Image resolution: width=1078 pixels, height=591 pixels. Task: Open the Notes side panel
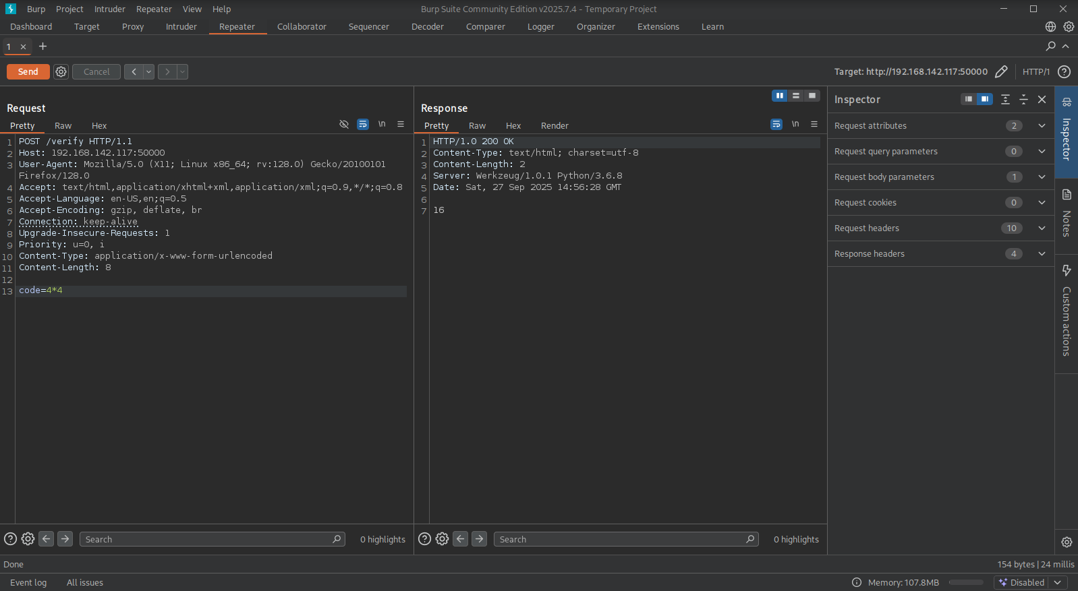[x=1066, y=214]
